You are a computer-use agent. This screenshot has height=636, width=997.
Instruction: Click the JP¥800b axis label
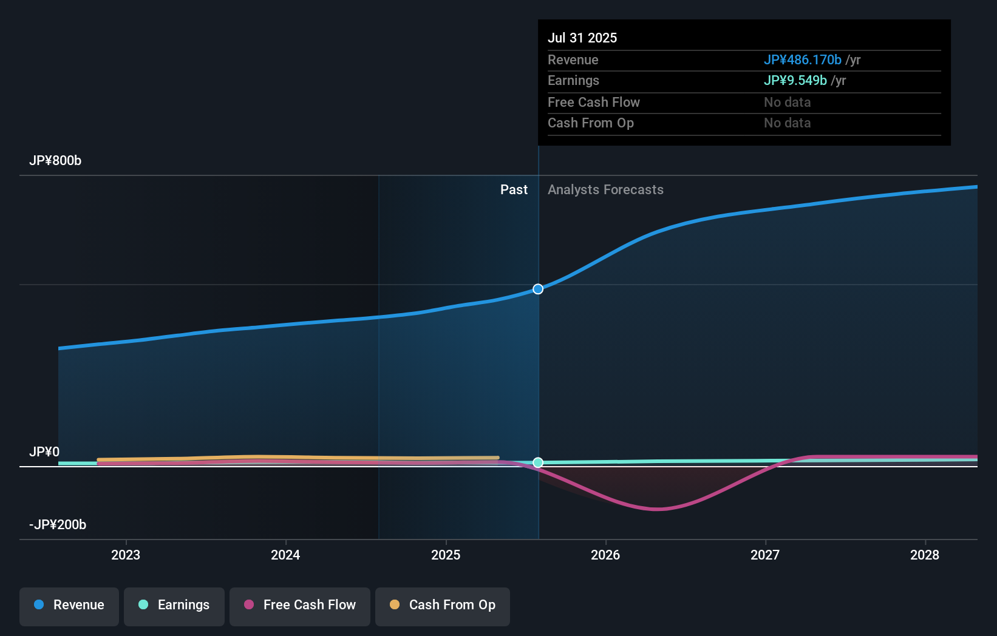(x=55, y=161)
